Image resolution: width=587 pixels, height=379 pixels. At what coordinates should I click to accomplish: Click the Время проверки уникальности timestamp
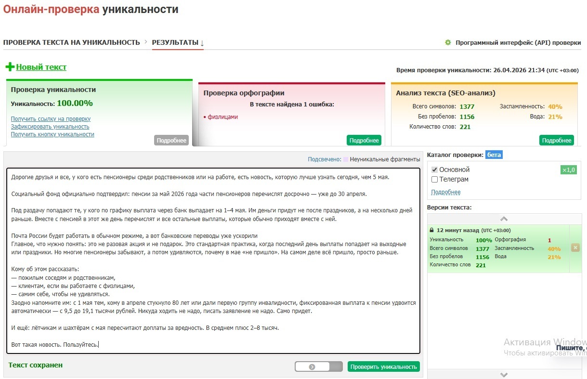(487, 70)
